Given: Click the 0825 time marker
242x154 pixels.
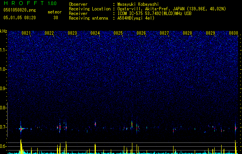Looking at the screenshot, I should 118,33.
